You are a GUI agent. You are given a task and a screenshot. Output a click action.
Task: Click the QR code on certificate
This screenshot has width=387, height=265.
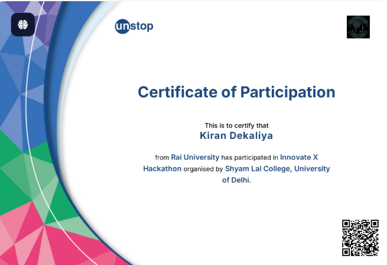(x=360, y=238)
